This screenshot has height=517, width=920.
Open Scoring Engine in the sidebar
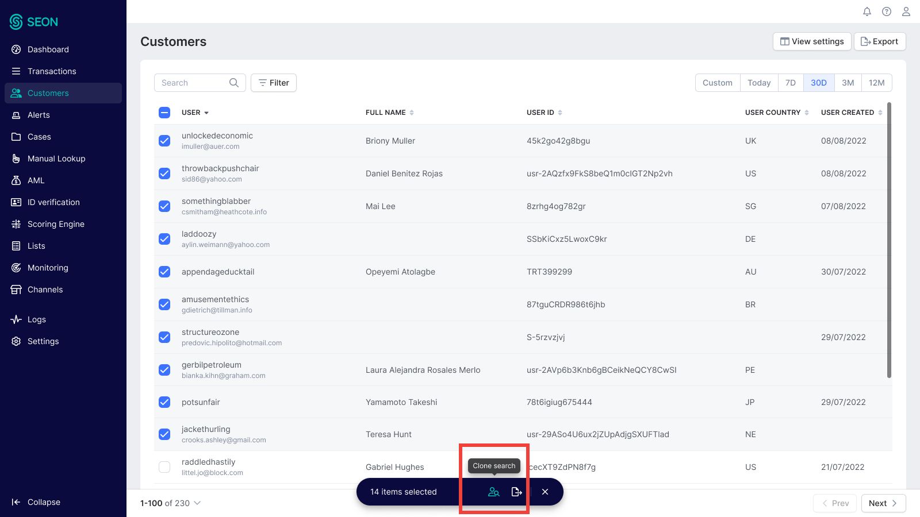pyautogui.click(x=56, y=224)
